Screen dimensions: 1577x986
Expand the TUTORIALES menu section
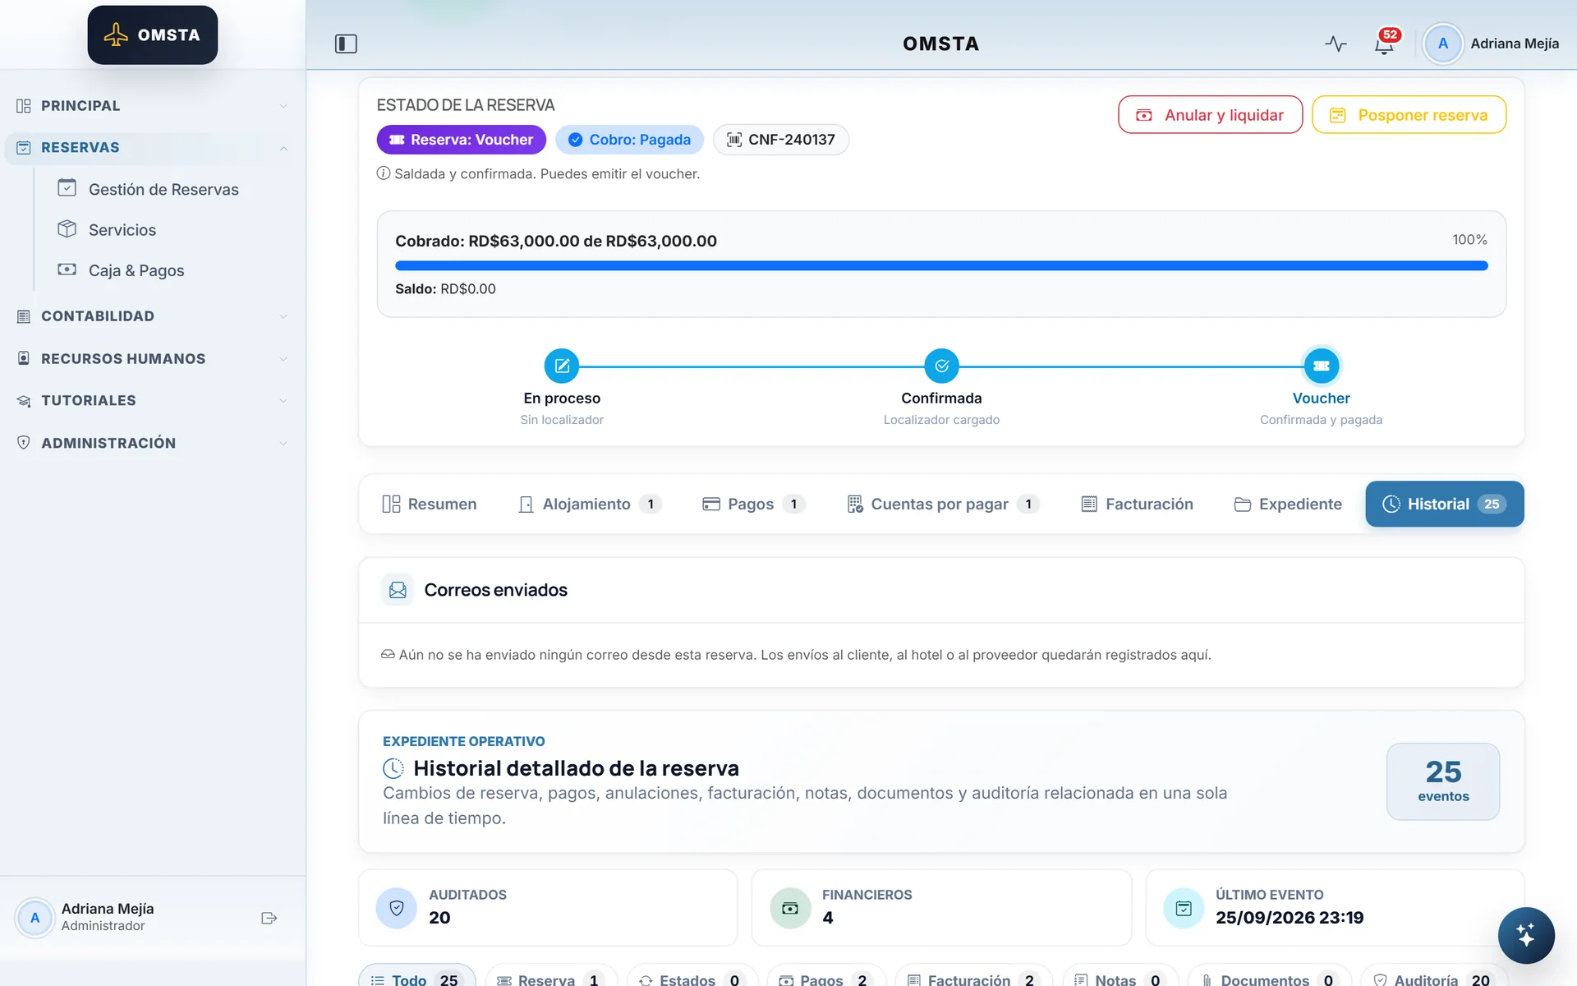pyautogui.click(x=153, y=401)
